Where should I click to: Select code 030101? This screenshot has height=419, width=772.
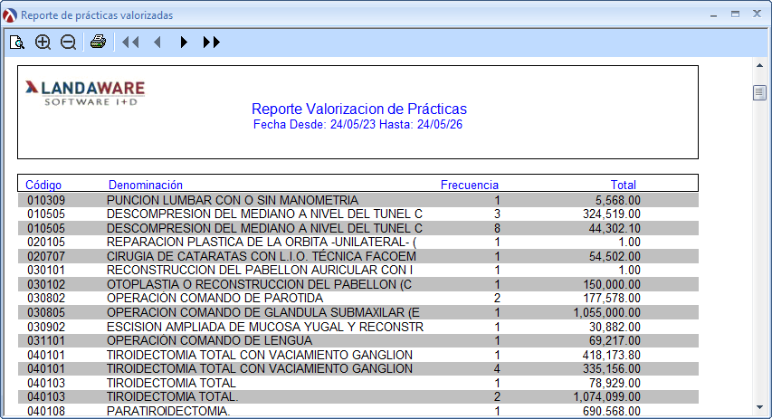pos(46,271)
